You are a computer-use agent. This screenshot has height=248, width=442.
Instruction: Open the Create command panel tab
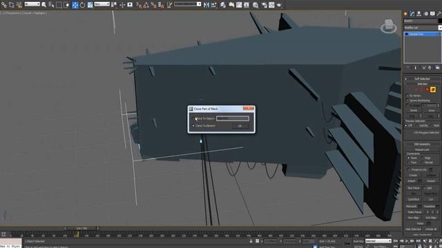coord(405,14)
